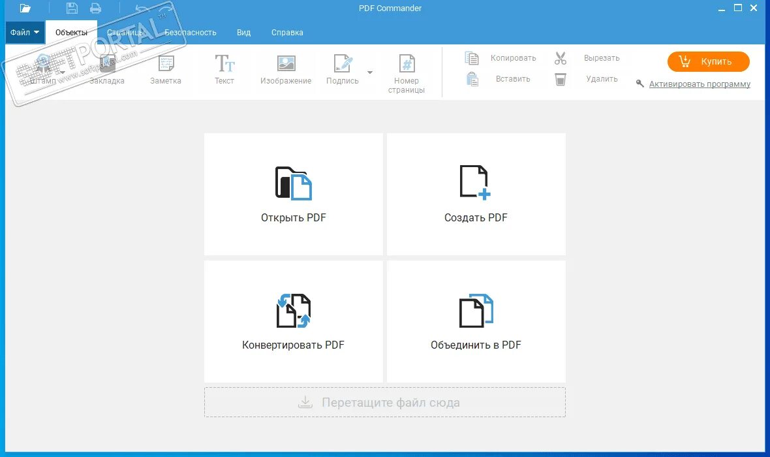The width and height of the screenshot is (770, 457).
Task: Click the save floppy disk icon
Action: [72, 8]
